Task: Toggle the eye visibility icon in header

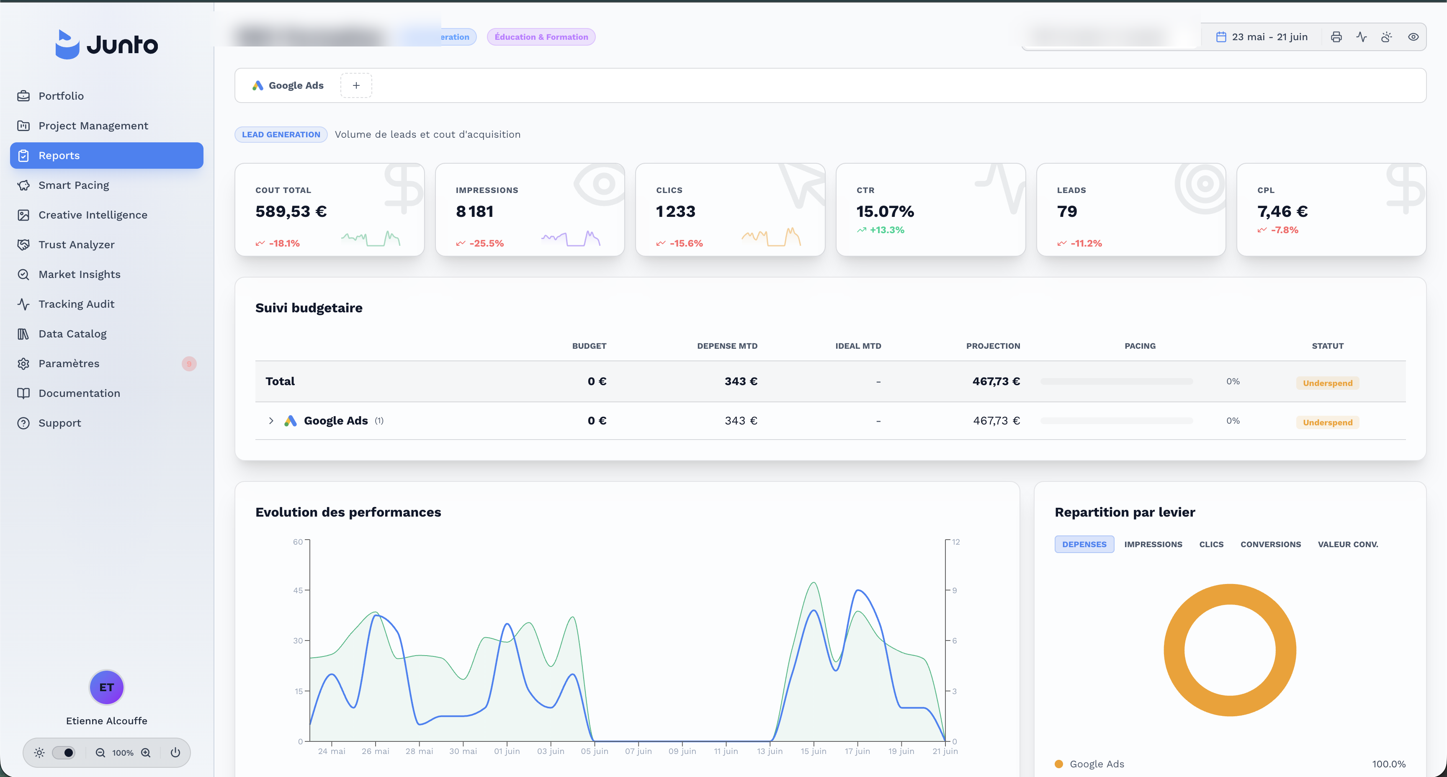Action: [1414, 37]
